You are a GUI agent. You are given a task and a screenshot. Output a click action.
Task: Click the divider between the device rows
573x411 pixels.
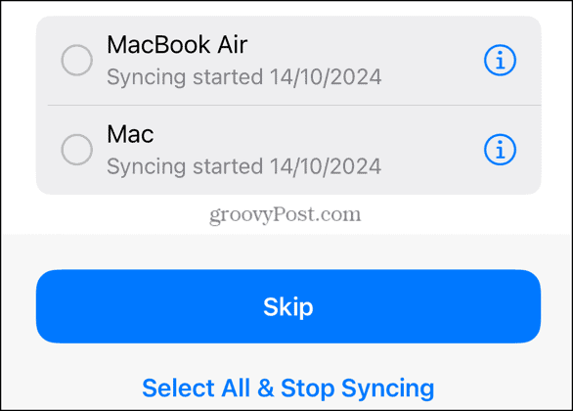click(294, 106)
